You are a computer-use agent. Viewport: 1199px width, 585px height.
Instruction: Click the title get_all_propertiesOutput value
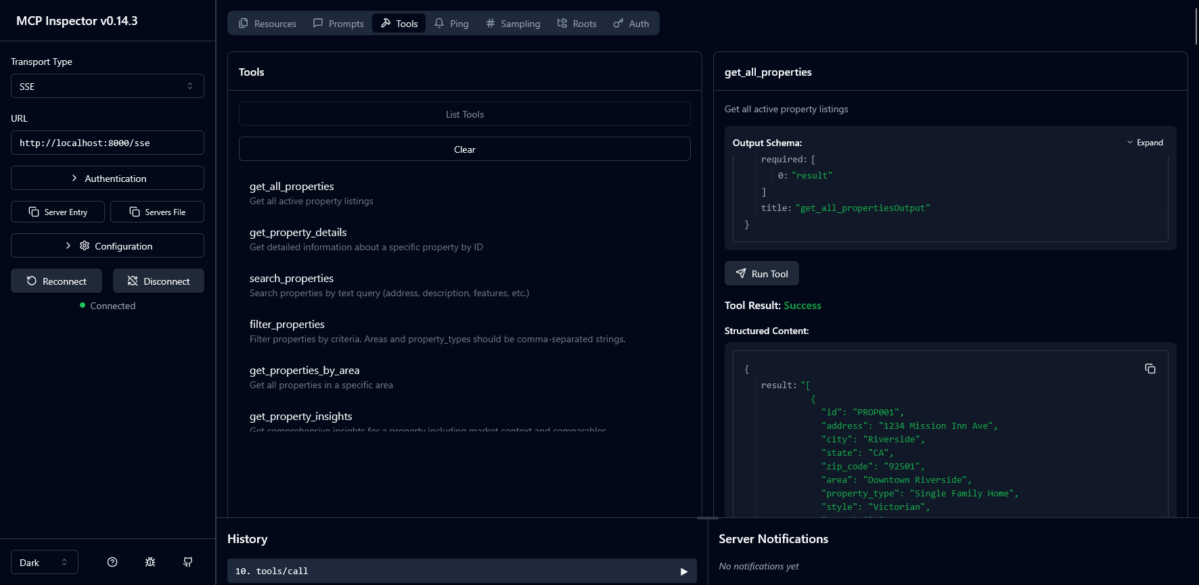863,208
